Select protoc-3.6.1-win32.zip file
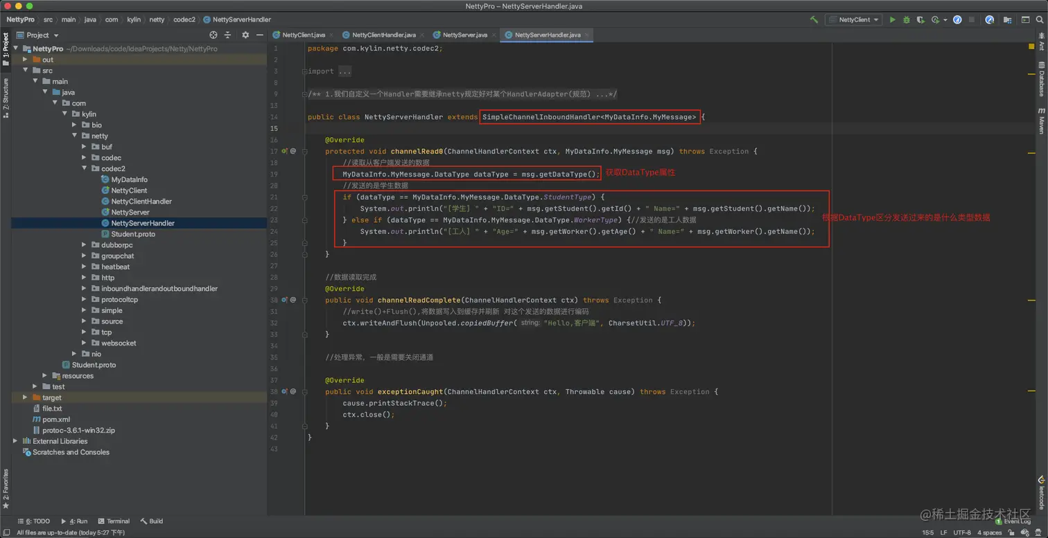The height and width of the screenshot is (538, 1048). 78,431
